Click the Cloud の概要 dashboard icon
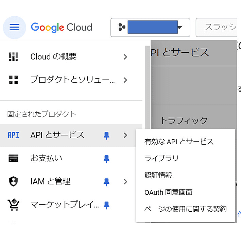The image size is (241, 228). coord(14,56)
